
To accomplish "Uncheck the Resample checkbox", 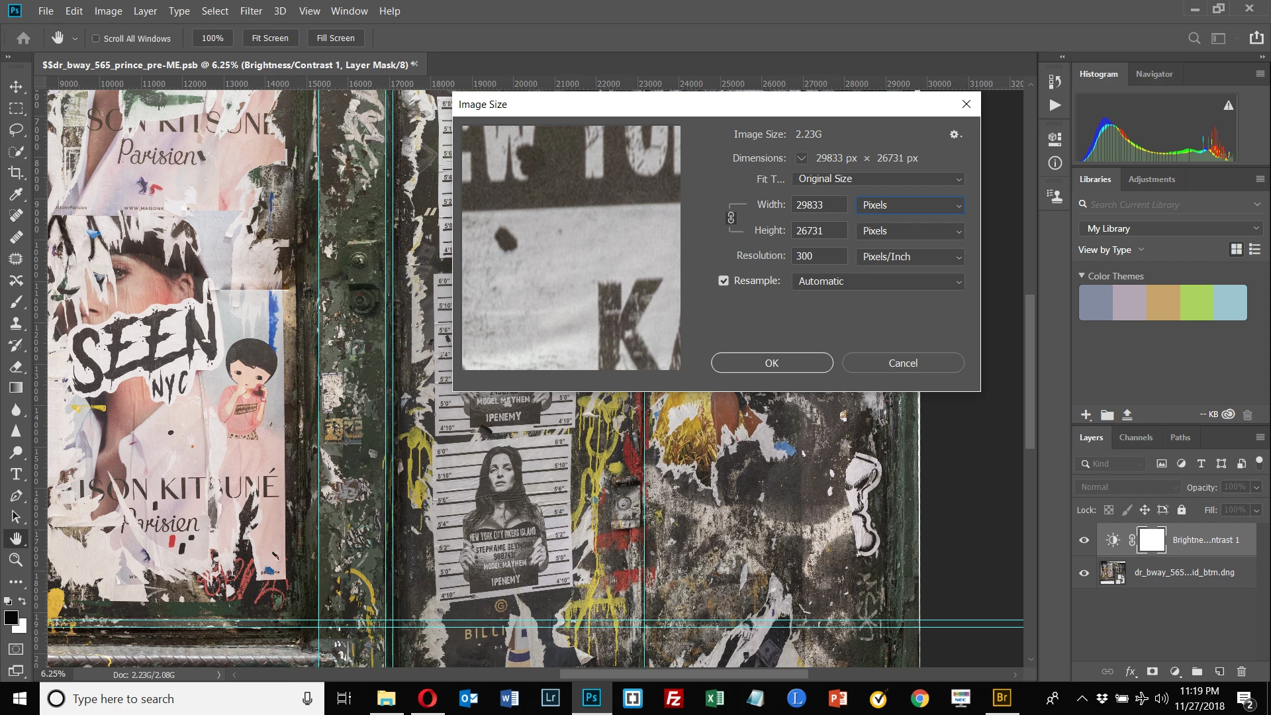I will pos(724,281).
